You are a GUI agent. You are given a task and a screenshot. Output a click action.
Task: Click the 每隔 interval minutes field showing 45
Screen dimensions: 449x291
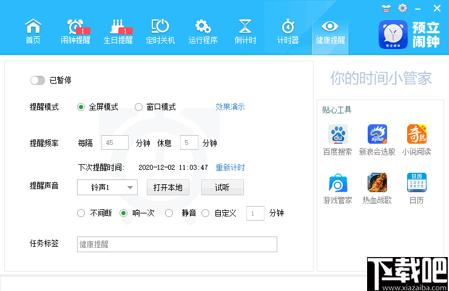coord(115,142)
